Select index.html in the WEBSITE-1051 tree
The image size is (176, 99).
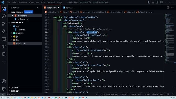25,43
